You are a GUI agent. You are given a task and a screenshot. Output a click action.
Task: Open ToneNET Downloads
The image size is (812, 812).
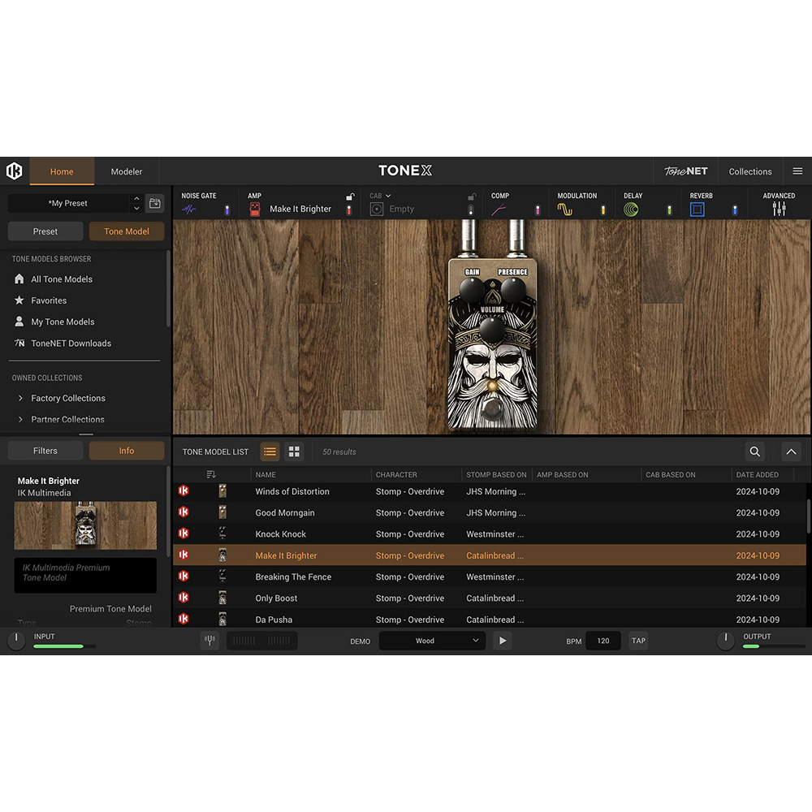[x=71, y=343]
